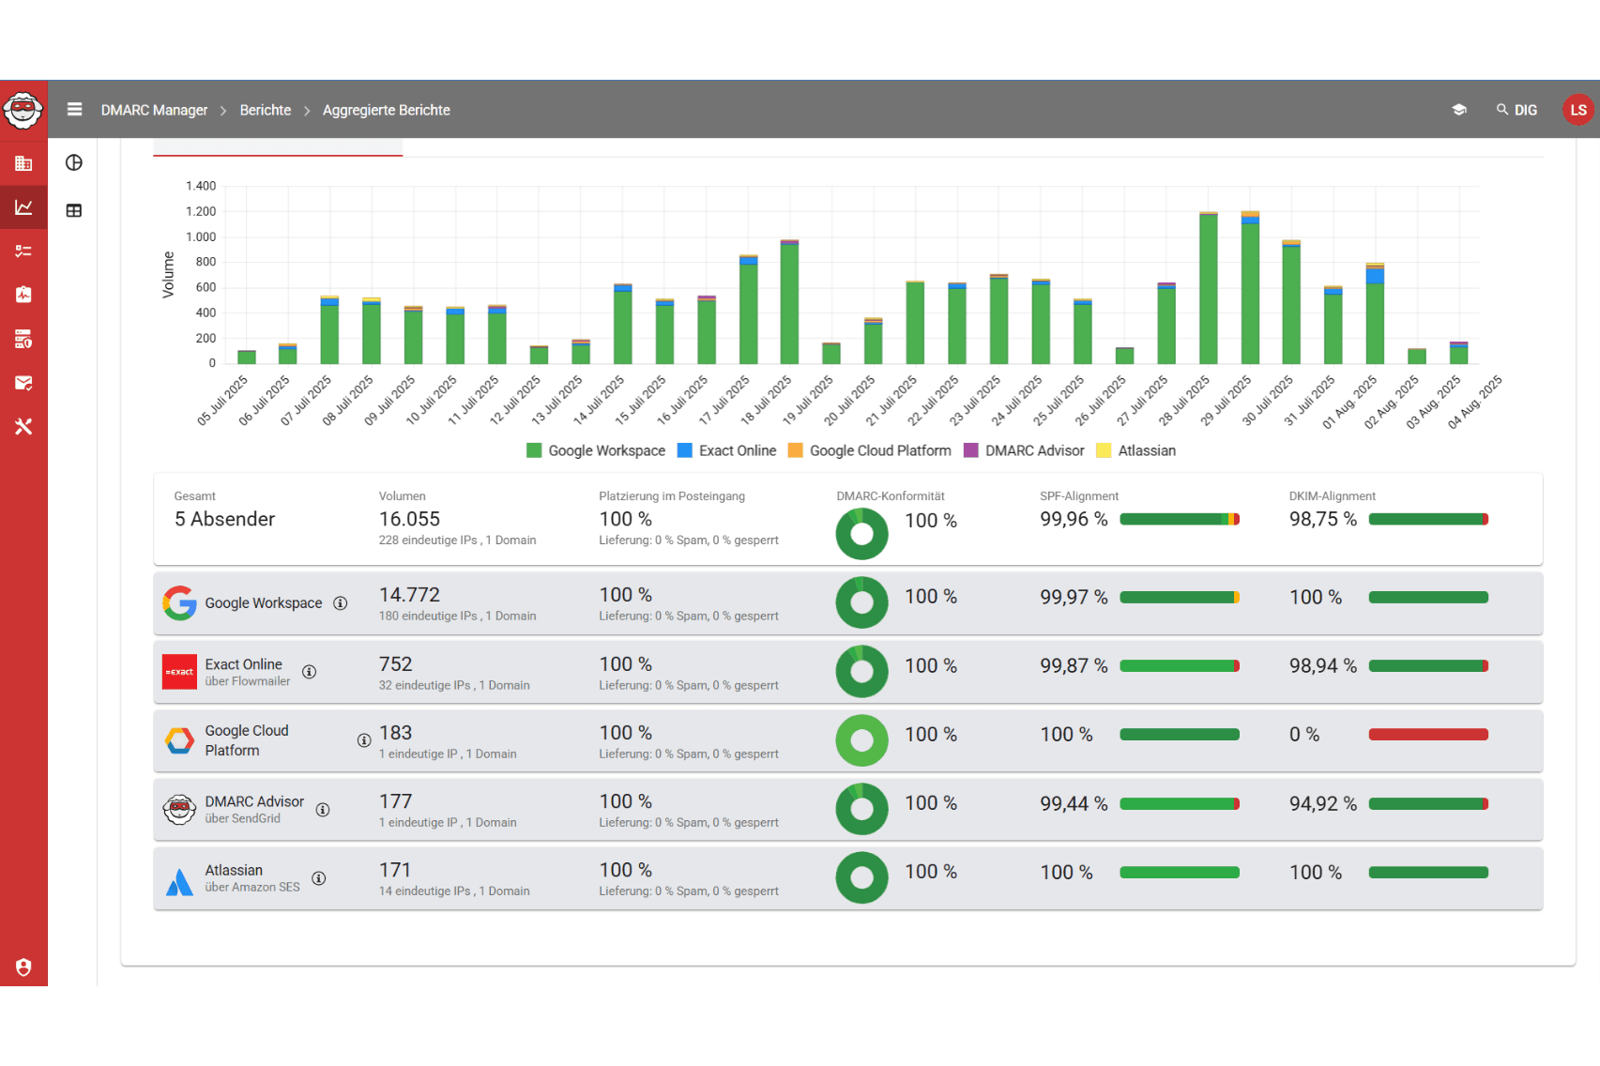Select the table view icon

click(74, 210)
